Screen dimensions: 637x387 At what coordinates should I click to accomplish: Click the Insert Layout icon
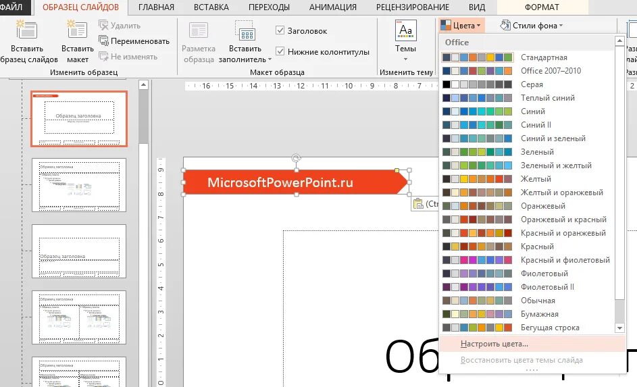(77, 30)
